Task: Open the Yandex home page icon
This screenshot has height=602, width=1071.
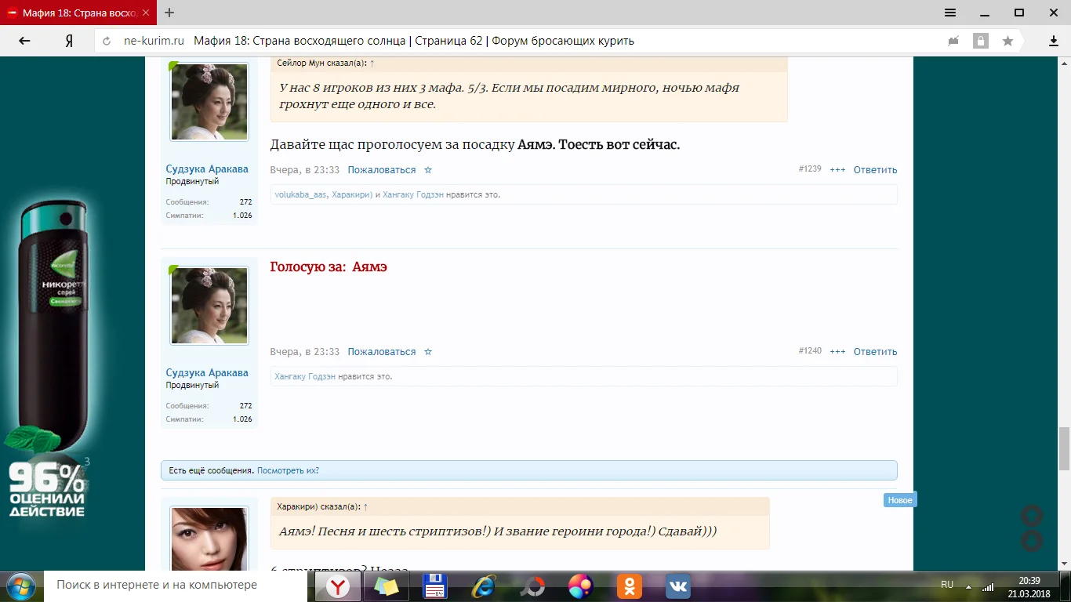Action: pos(69,41)
